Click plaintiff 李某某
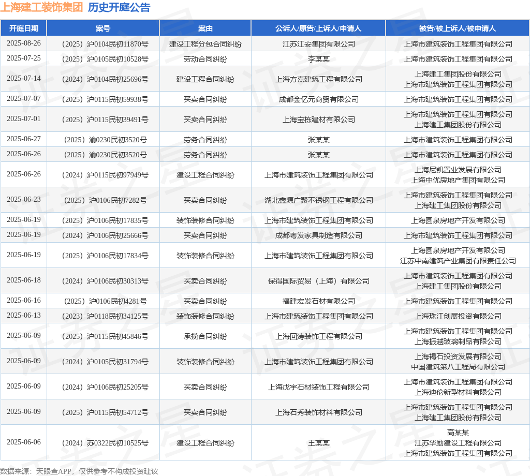Viewport: 530px width, 476px height. click(x=319, y=59)
